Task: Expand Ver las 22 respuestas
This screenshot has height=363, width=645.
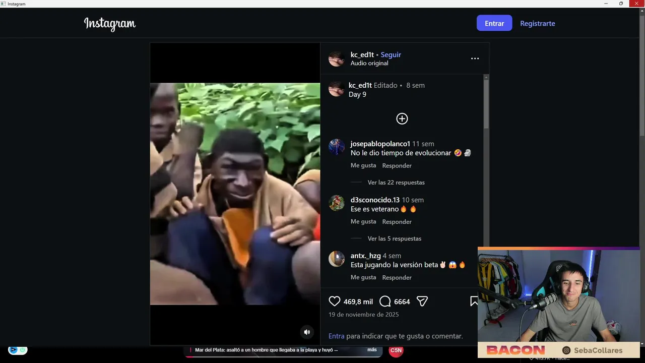Action: 396,183
